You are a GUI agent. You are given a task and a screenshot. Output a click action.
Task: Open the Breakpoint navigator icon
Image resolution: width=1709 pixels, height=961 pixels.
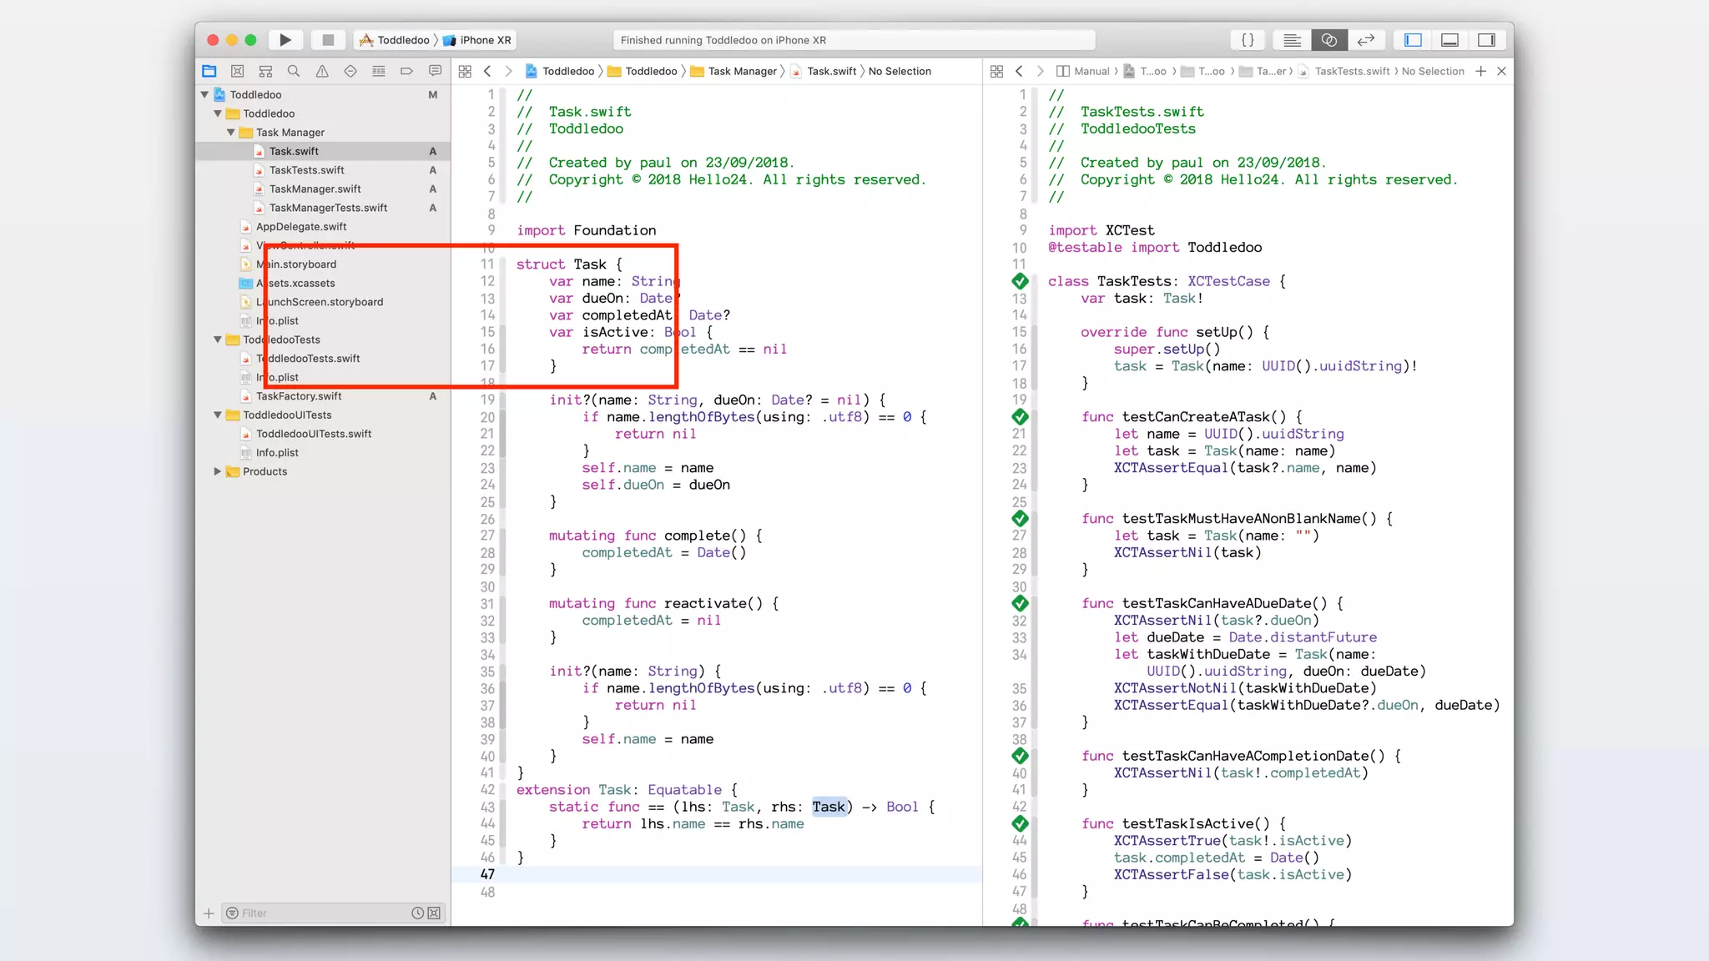pos(406,72)
